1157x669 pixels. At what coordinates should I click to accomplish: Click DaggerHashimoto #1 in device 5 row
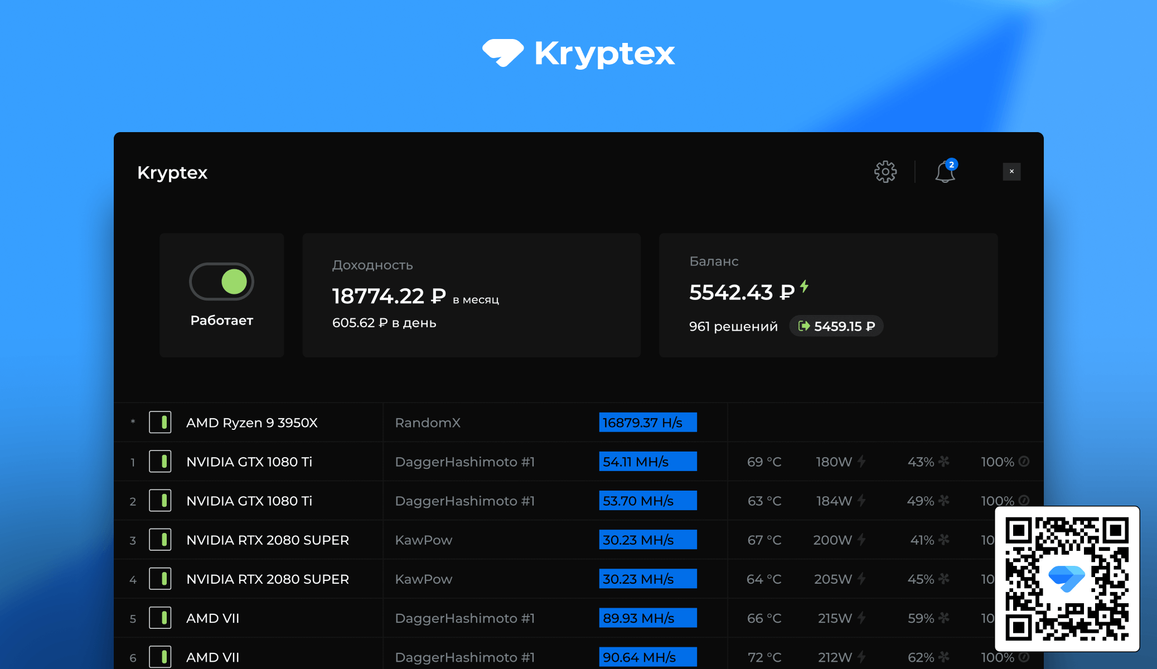click(x=464, y=618)
